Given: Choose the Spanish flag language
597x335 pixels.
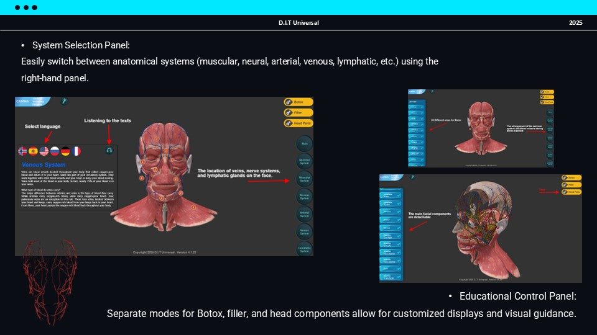Looking at the screenshot, I should tap(34, 151).
